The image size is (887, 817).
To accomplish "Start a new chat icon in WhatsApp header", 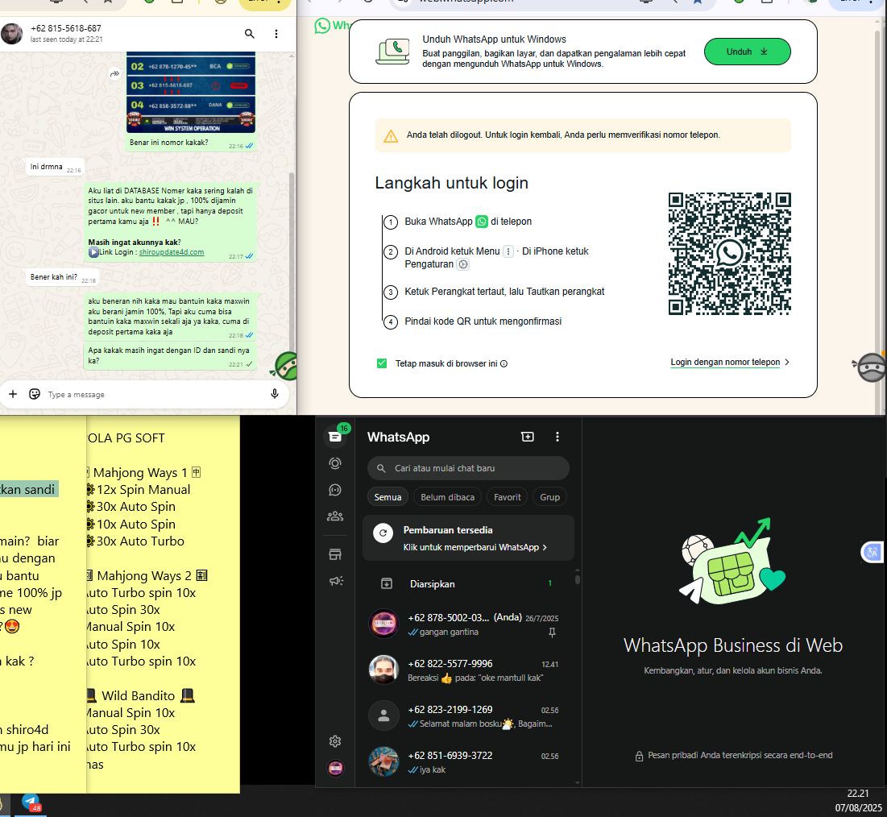I will coord(527,437).
